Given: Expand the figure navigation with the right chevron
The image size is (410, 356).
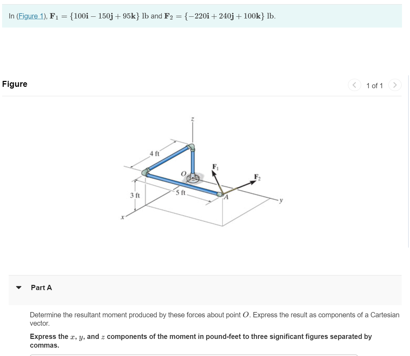Looking at the screenshot, I should 395,85.
